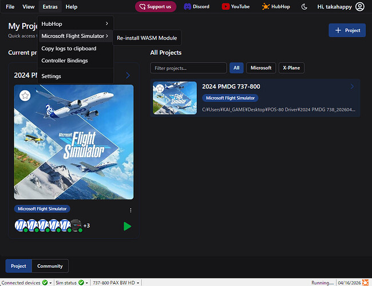
Task: Click the orange status bar corner icon
Action: [365, 283]
